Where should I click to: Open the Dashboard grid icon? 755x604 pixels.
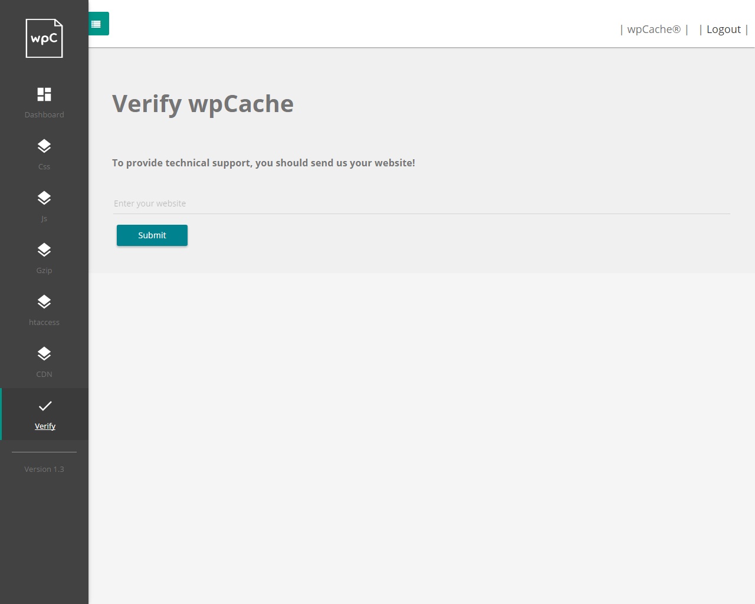tap(44, 94)
